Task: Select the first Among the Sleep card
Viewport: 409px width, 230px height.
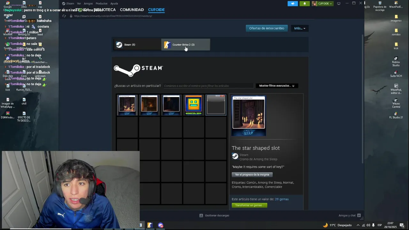Action: coord(127,105)
